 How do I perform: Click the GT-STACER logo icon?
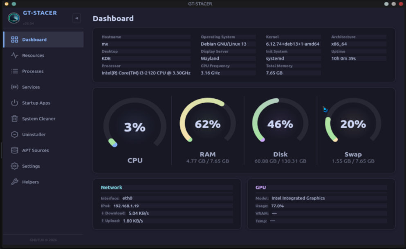point(14,18)
